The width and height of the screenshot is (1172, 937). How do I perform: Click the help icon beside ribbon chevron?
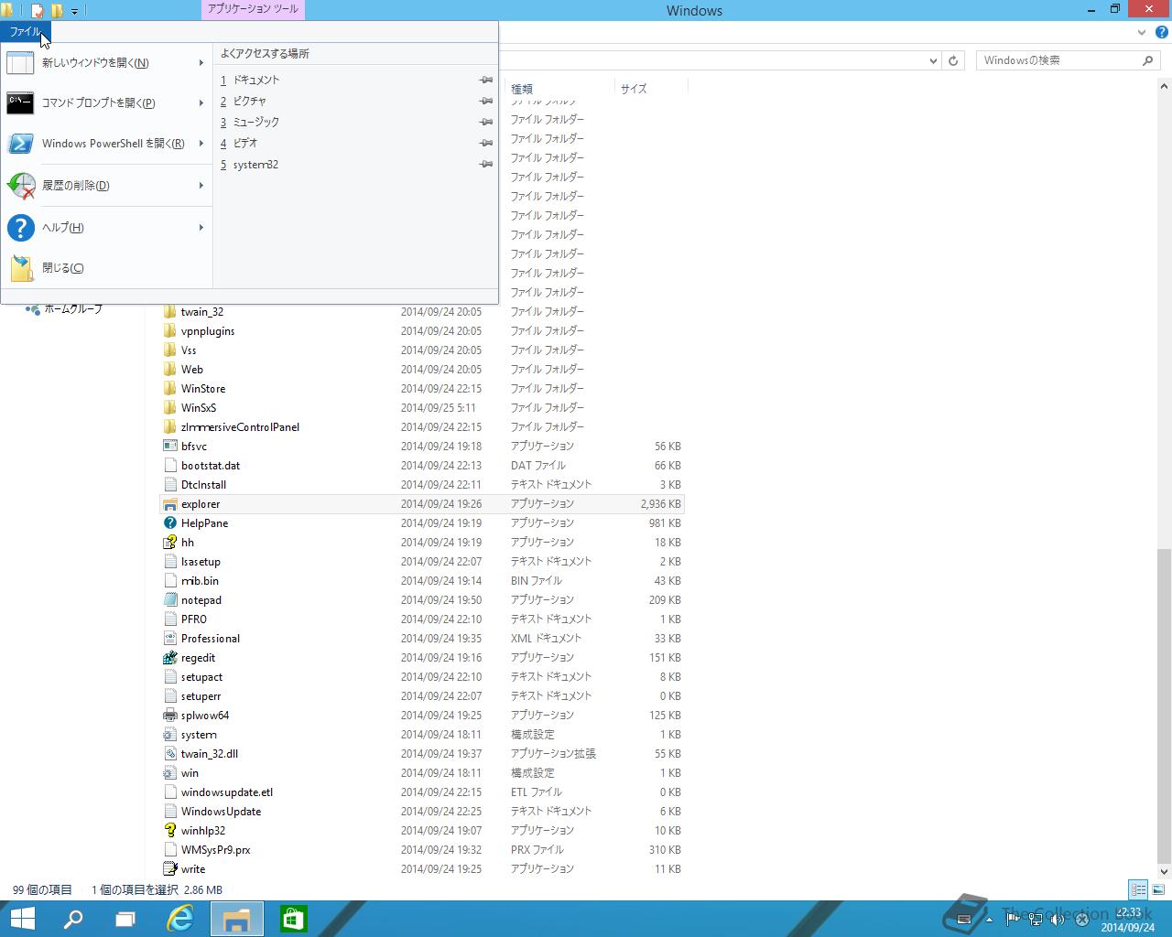tap(1161, 32)
